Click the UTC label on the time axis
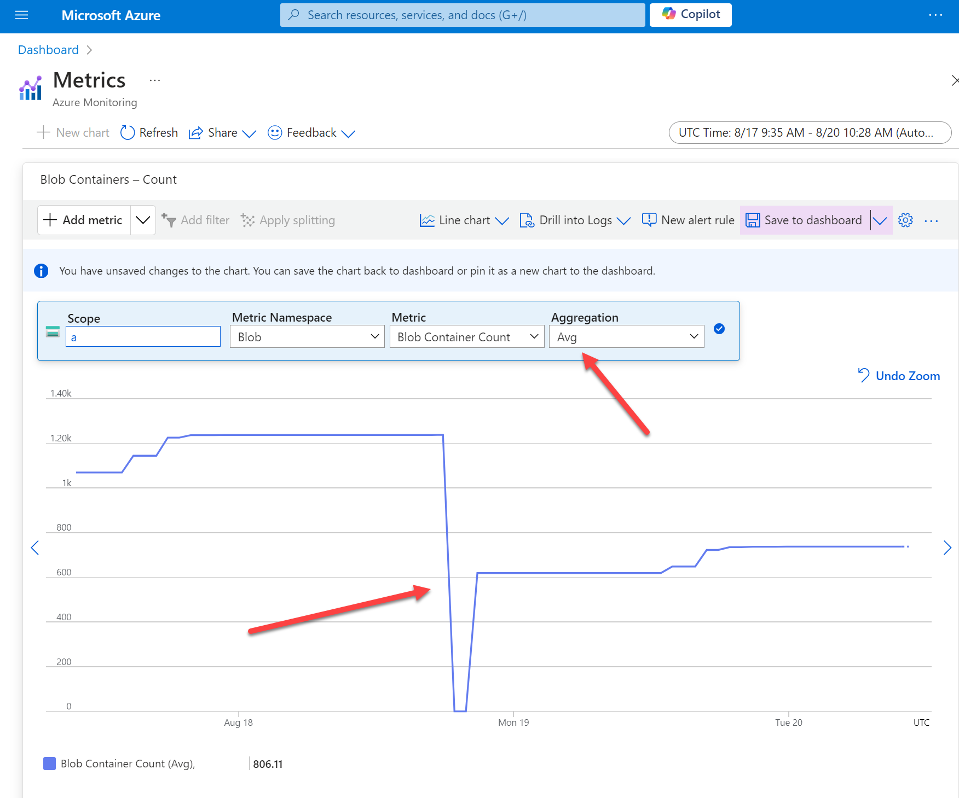959x798 pixels. (x=921, y=723)
